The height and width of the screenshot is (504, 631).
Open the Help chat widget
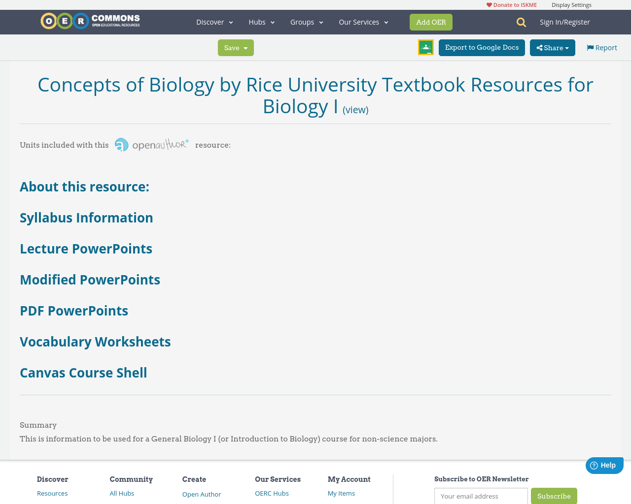[604, 464]
